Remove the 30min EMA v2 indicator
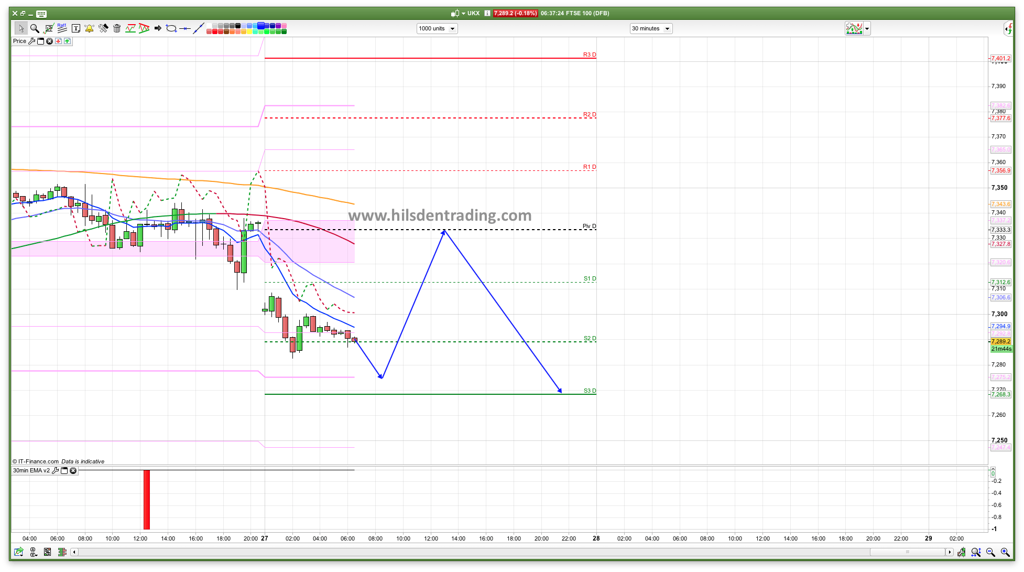This screenshot has height=572, width=1024. pos(73,470)
